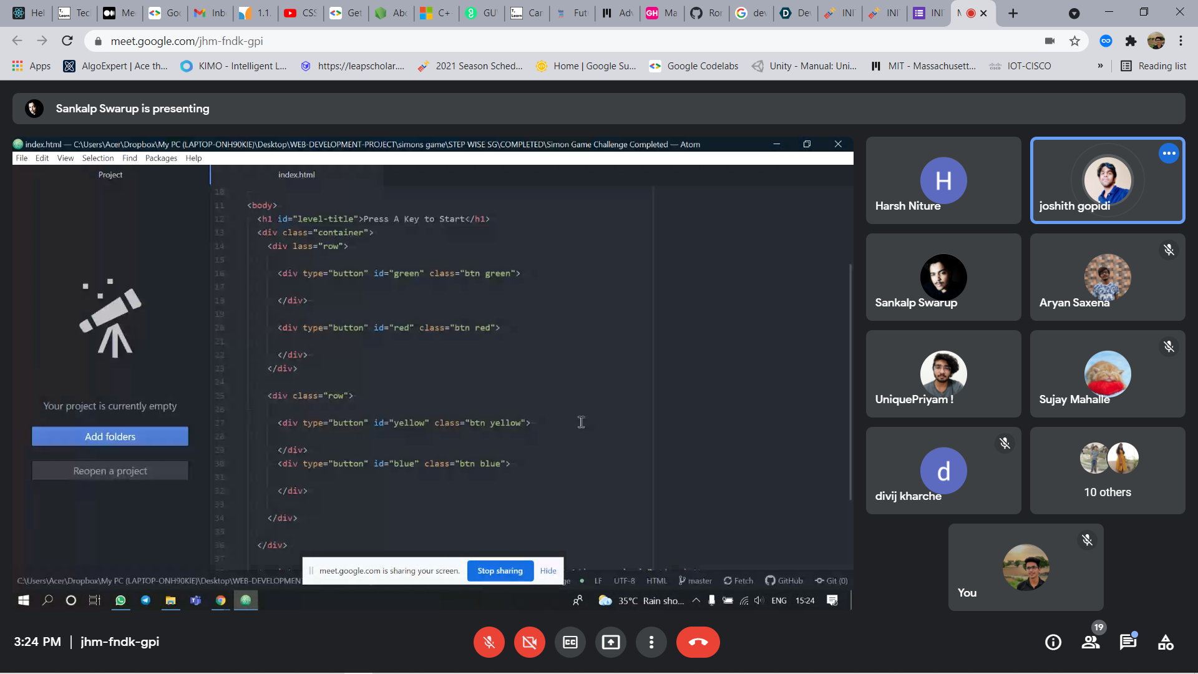The height and width of the screenshot is (674, 1198).
Task: Click the red leave call button
Action: (x=698, y=642)
